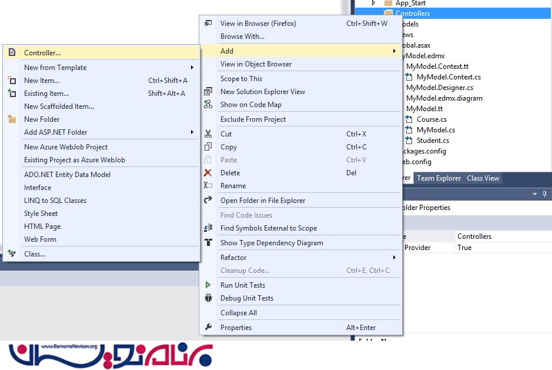Expand the Refactor submenu

point(394,258)
